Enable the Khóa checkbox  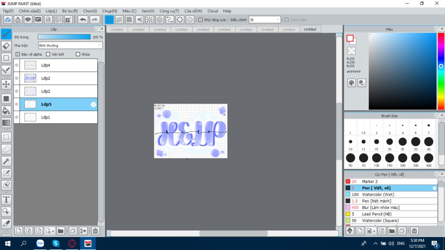pos(78,54)
